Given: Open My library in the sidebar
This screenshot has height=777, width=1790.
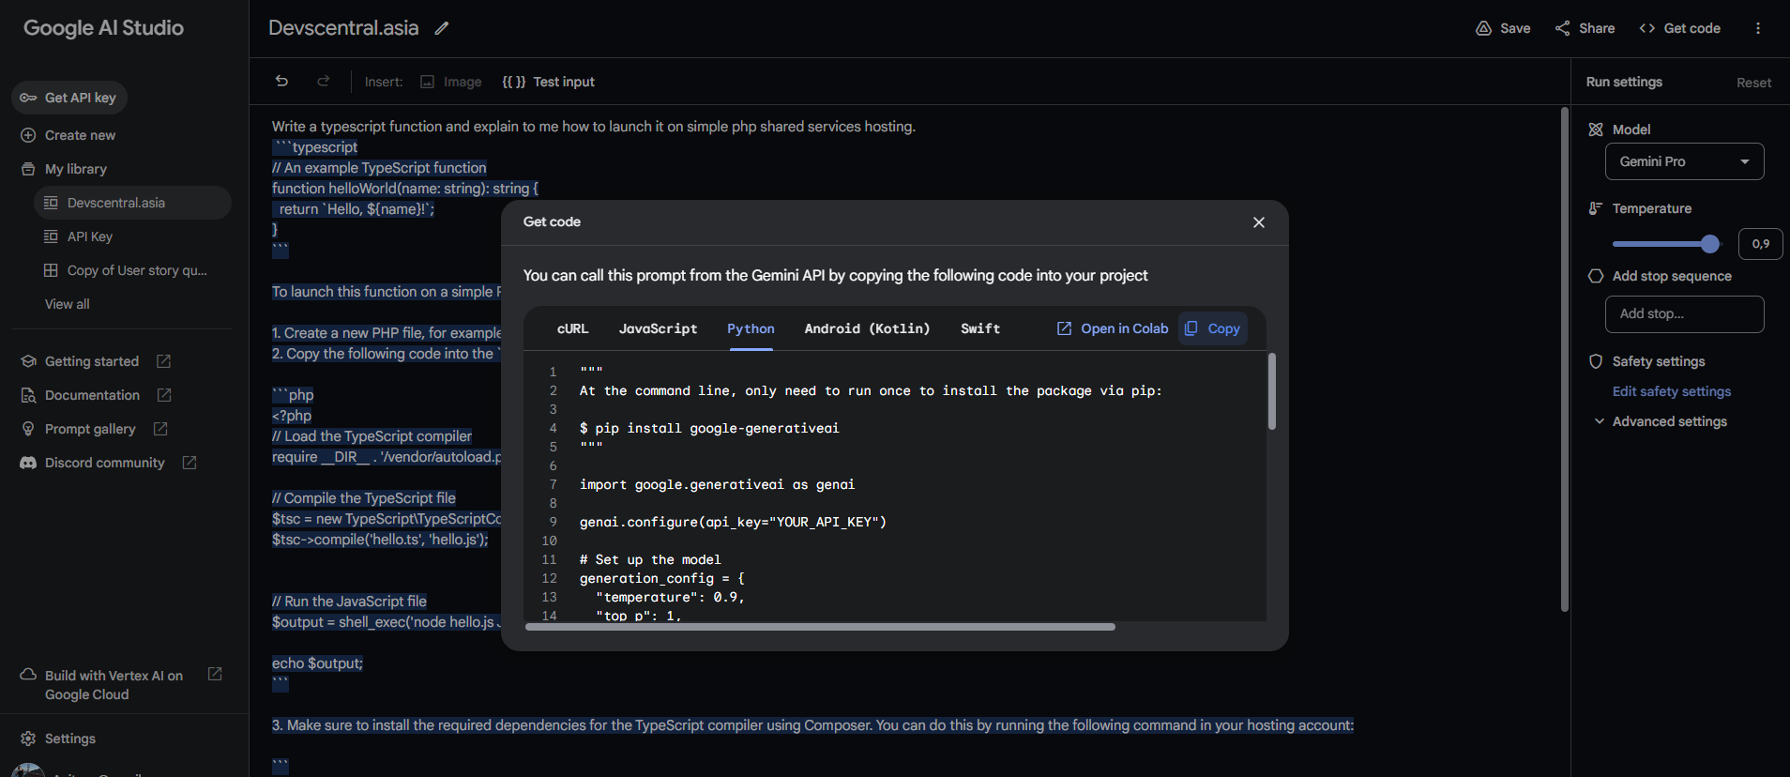Looking at the screenshot, I should click(64, 169).
